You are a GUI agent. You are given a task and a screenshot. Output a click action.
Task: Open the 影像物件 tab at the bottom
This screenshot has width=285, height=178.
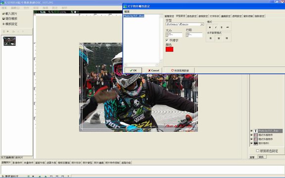(17, 163)
